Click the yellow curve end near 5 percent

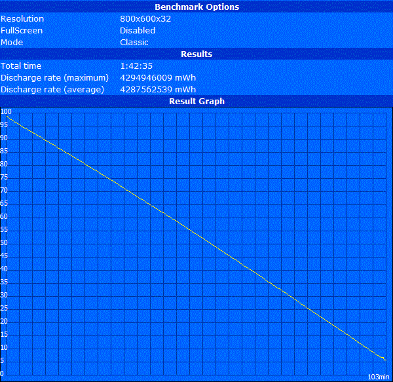tap(385, 360)
